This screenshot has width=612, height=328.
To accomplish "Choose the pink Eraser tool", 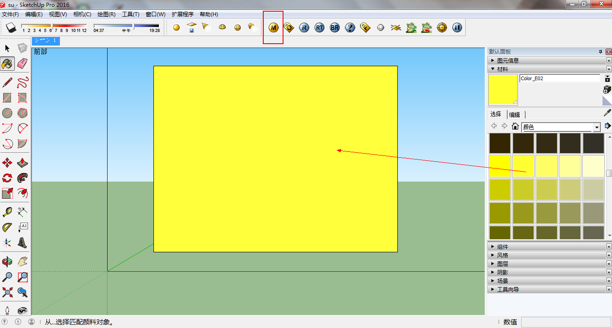I will tap(22, 64).
